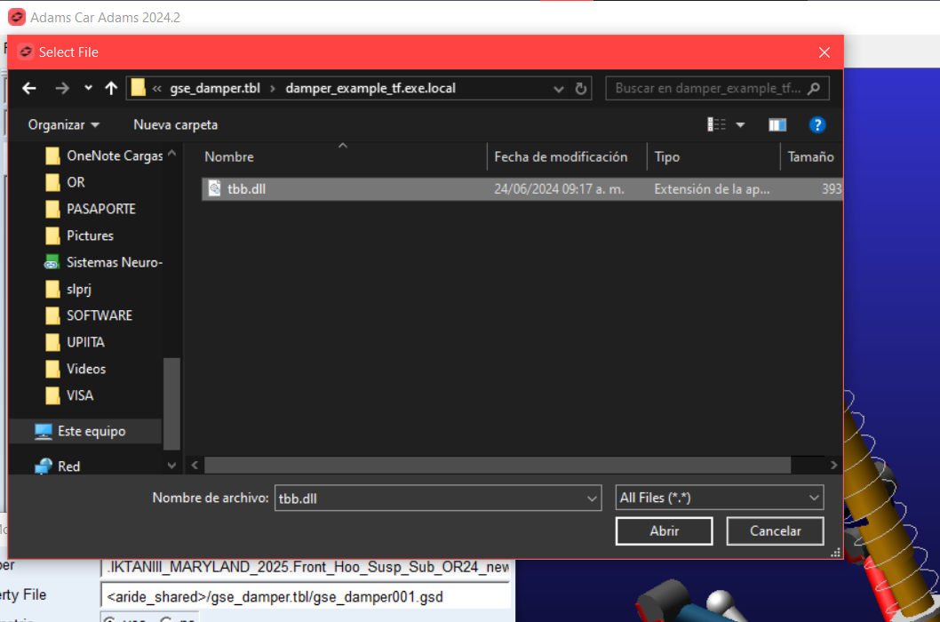The image size is (940, 622).
Task: Change view layout icon
Action: click(x=716, y=124)
